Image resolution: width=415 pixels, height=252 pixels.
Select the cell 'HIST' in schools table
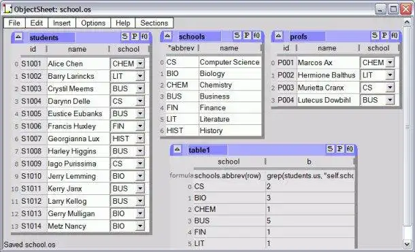(x=182, y=130)
